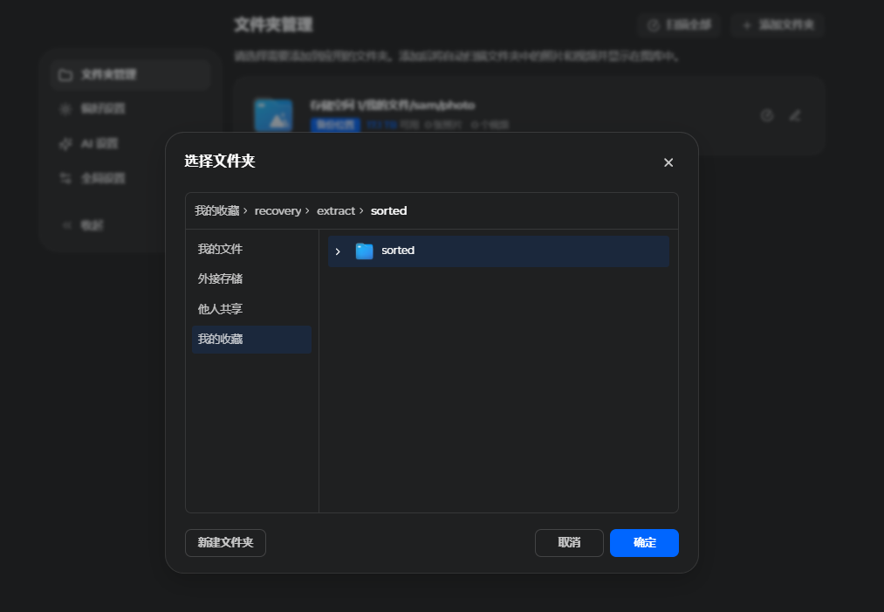Click the 取消 button
This screenshot has height=612, width=884.
569,543
